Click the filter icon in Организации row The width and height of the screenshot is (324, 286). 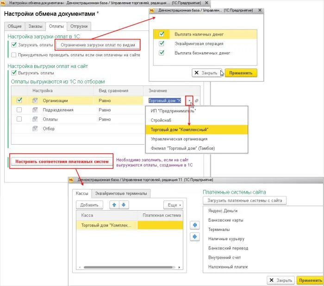[x=35, y=100]
